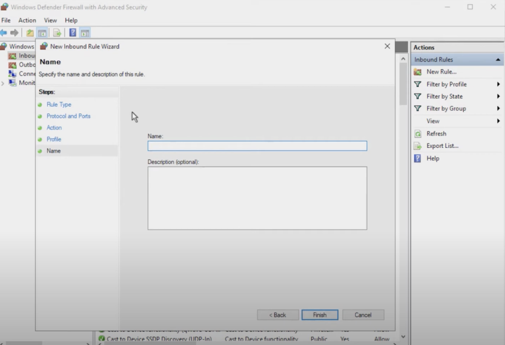505x345 pixels.
Task: Open the Help menu in menu bar
Action: (71, 20)
